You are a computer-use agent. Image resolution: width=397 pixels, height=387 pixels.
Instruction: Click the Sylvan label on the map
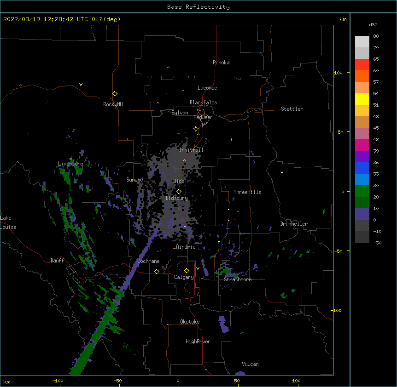180,113
